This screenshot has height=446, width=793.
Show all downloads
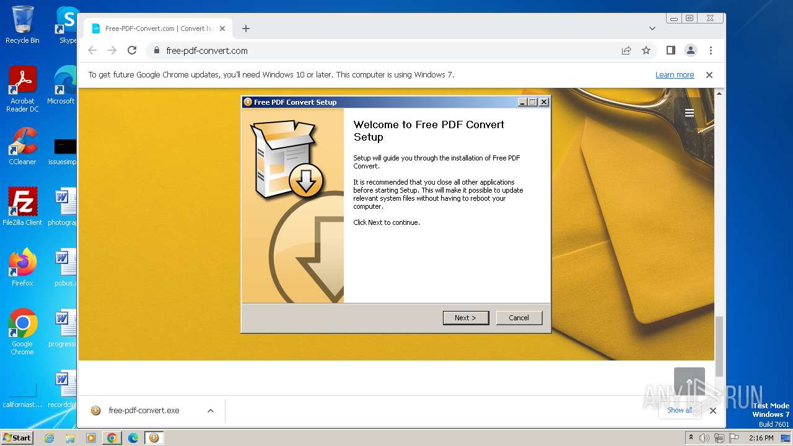[x=680, y=410]
